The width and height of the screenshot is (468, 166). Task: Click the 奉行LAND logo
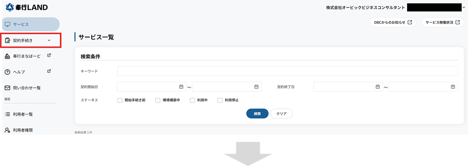point(27,7)
